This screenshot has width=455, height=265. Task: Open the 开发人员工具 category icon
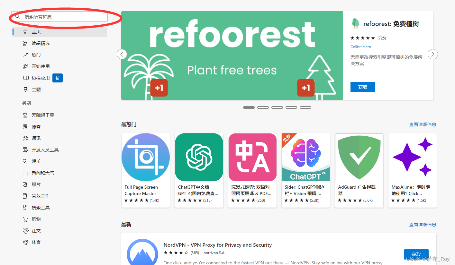coord(25,150)
